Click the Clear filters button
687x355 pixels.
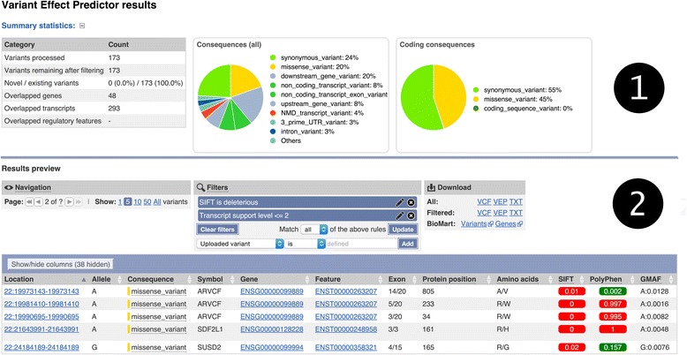coord(218,229)
